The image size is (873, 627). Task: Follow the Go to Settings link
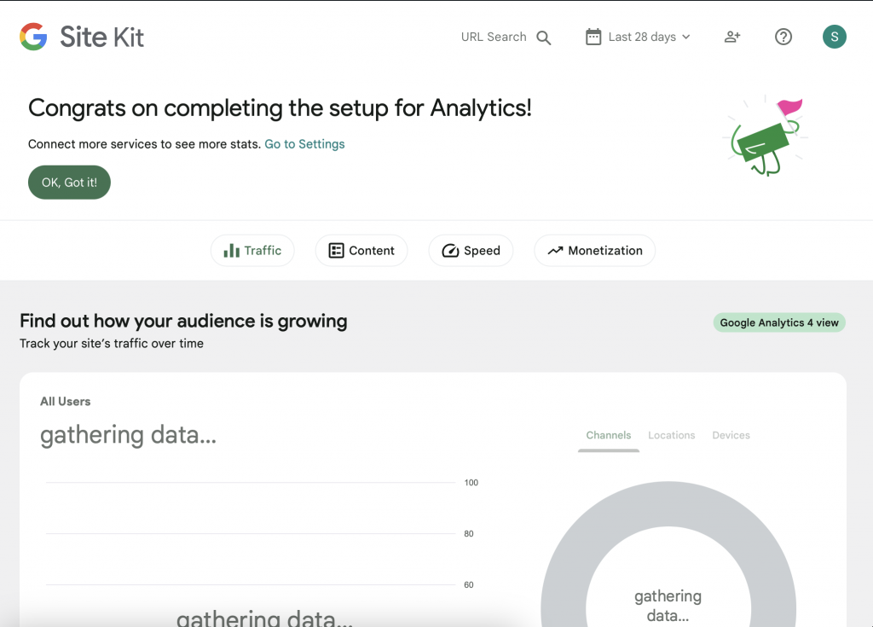[x=304, y=144]
